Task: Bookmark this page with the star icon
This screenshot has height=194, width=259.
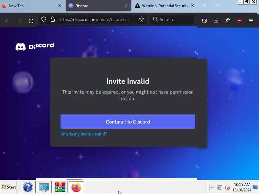Action: click(x=141, y=19)
